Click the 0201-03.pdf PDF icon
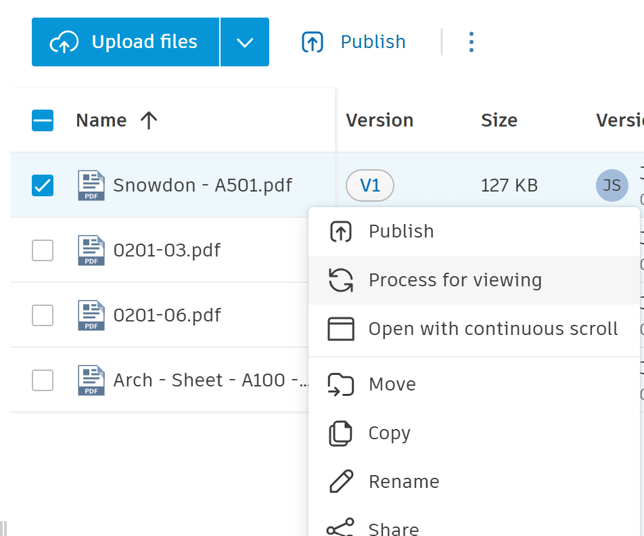644x536 pixels. [x=91, y=250]
